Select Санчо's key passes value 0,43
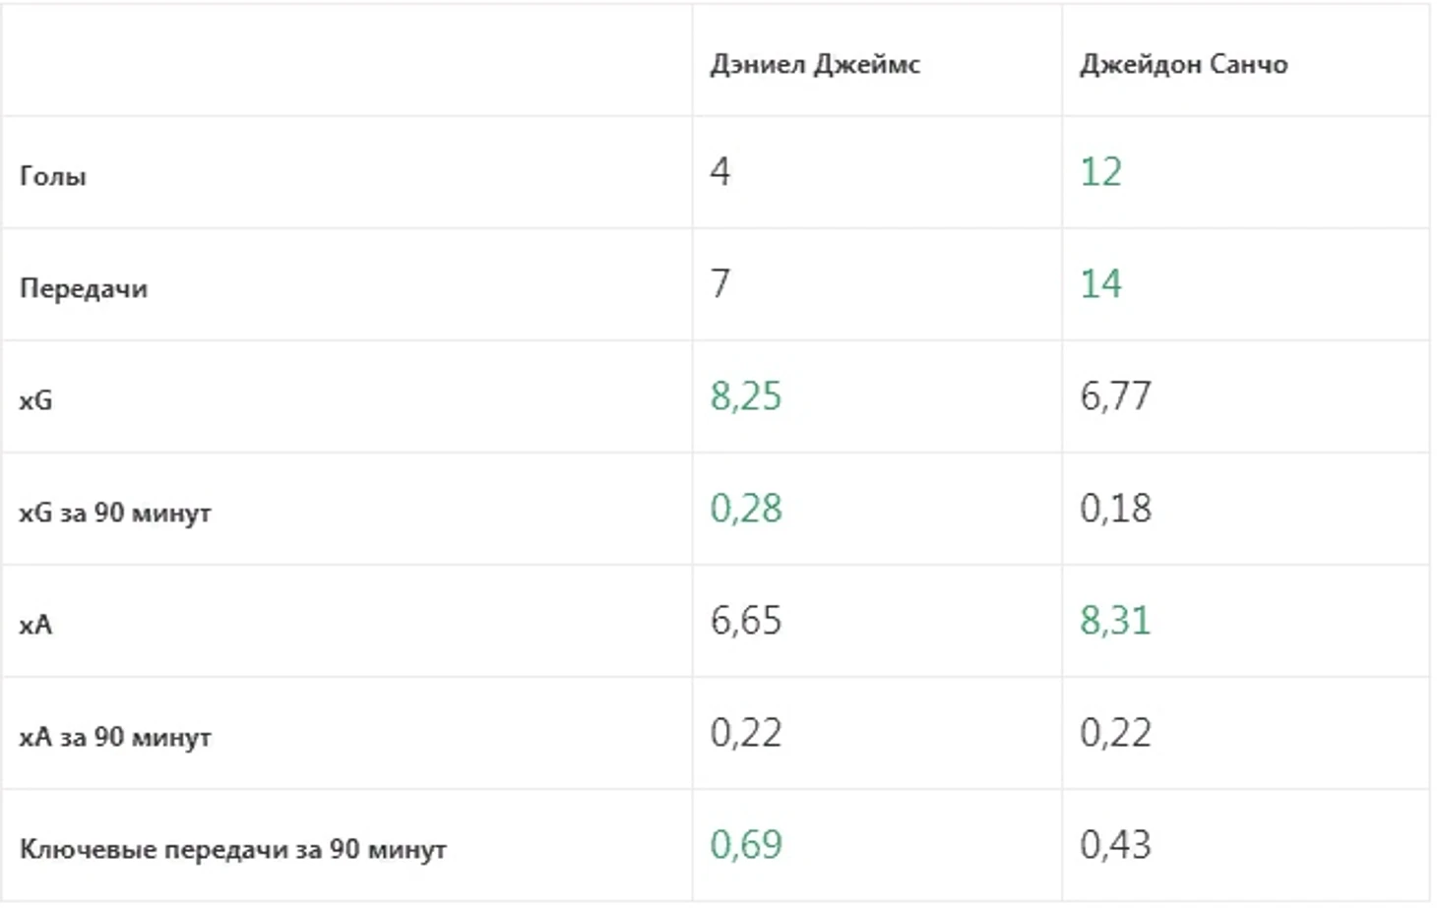The height and width of the screenshot is (908, 1437). [1115, 845]
